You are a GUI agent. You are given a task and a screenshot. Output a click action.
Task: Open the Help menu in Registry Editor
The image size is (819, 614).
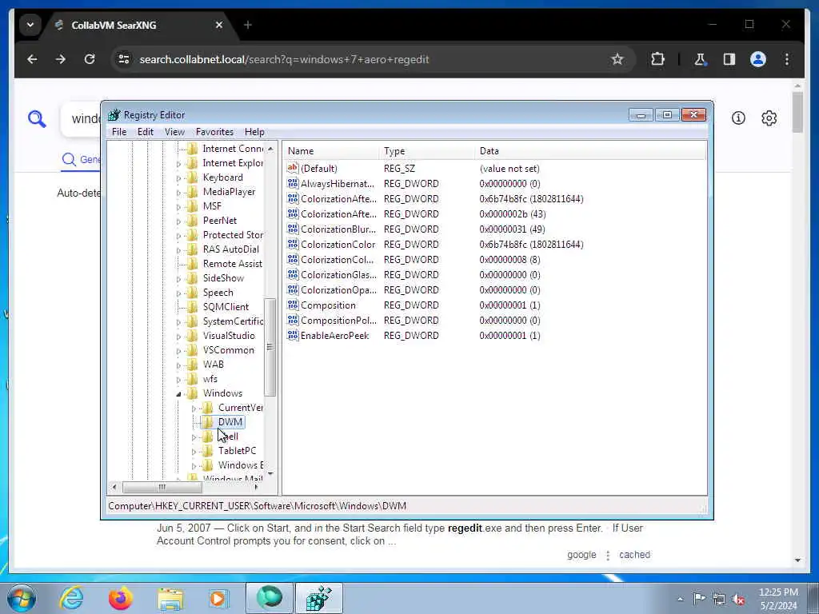[x=254, y=132]
